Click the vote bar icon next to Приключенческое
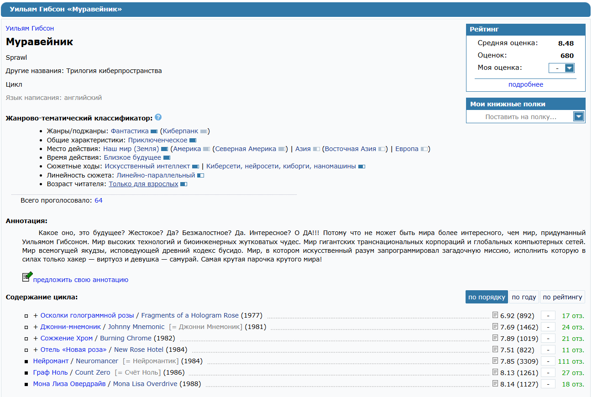The height and width of the screenshot is (397, 592). pos(193,141)
